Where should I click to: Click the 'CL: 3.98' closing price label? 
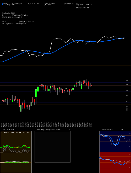pos(48,5)
